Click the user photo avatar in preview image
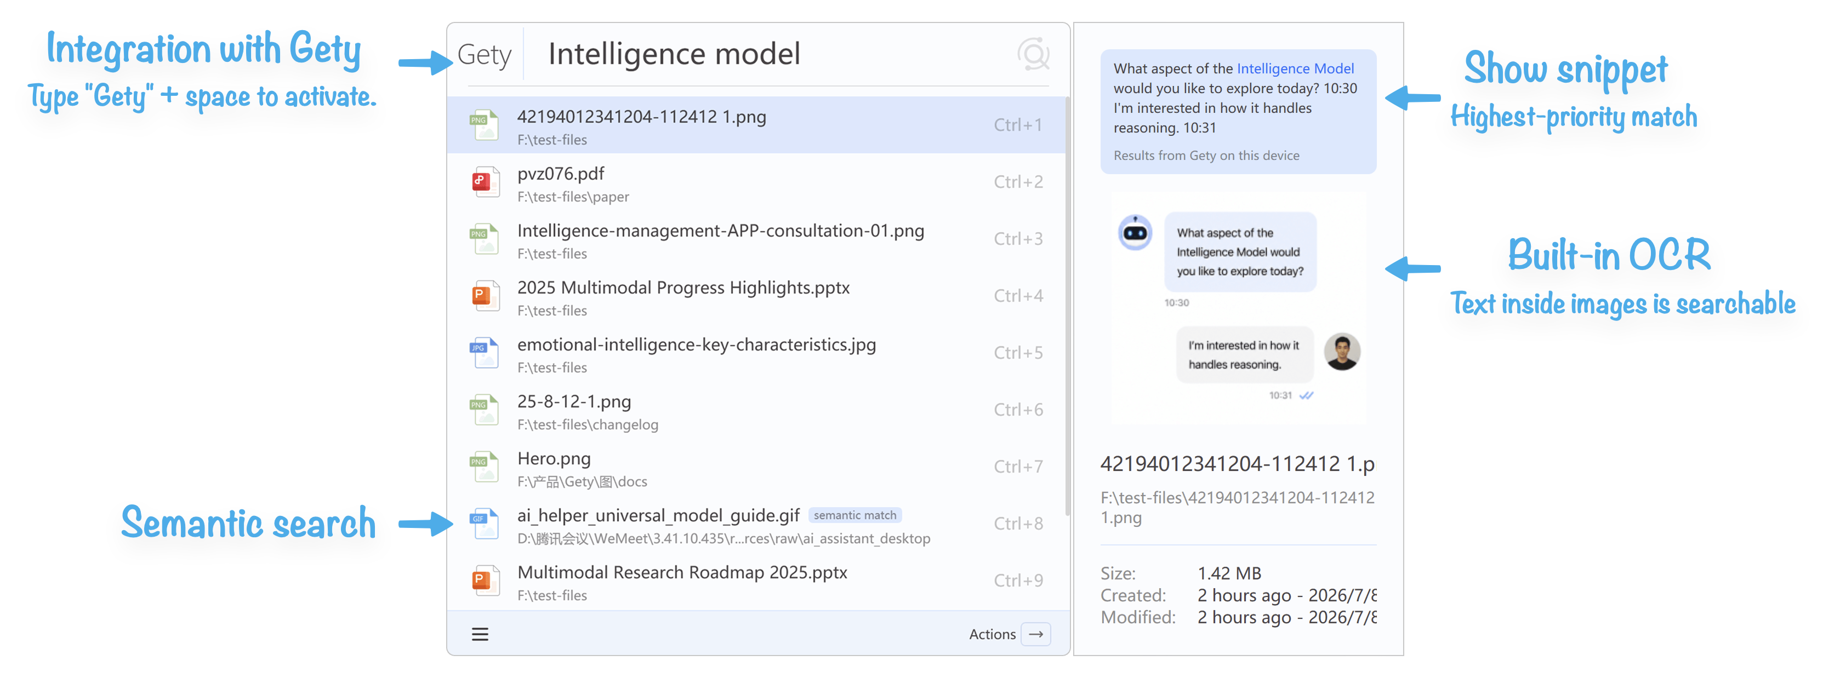This screenshot has width=1823, height=678. [x=1342, y=352]
